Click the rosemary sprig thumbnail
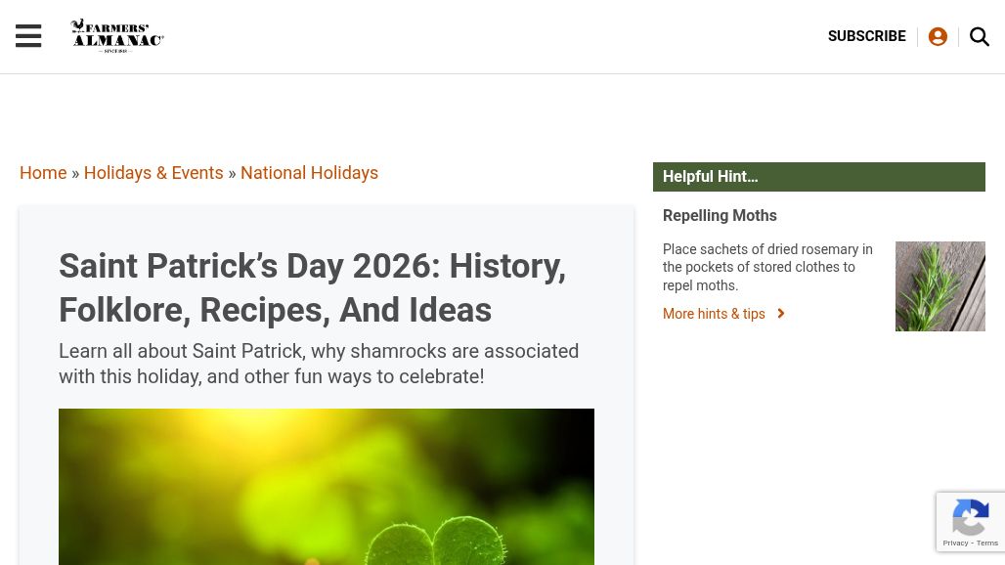The width and height of the screenshot is (1005, 565). pyautogui.click(x=939, y=286)
